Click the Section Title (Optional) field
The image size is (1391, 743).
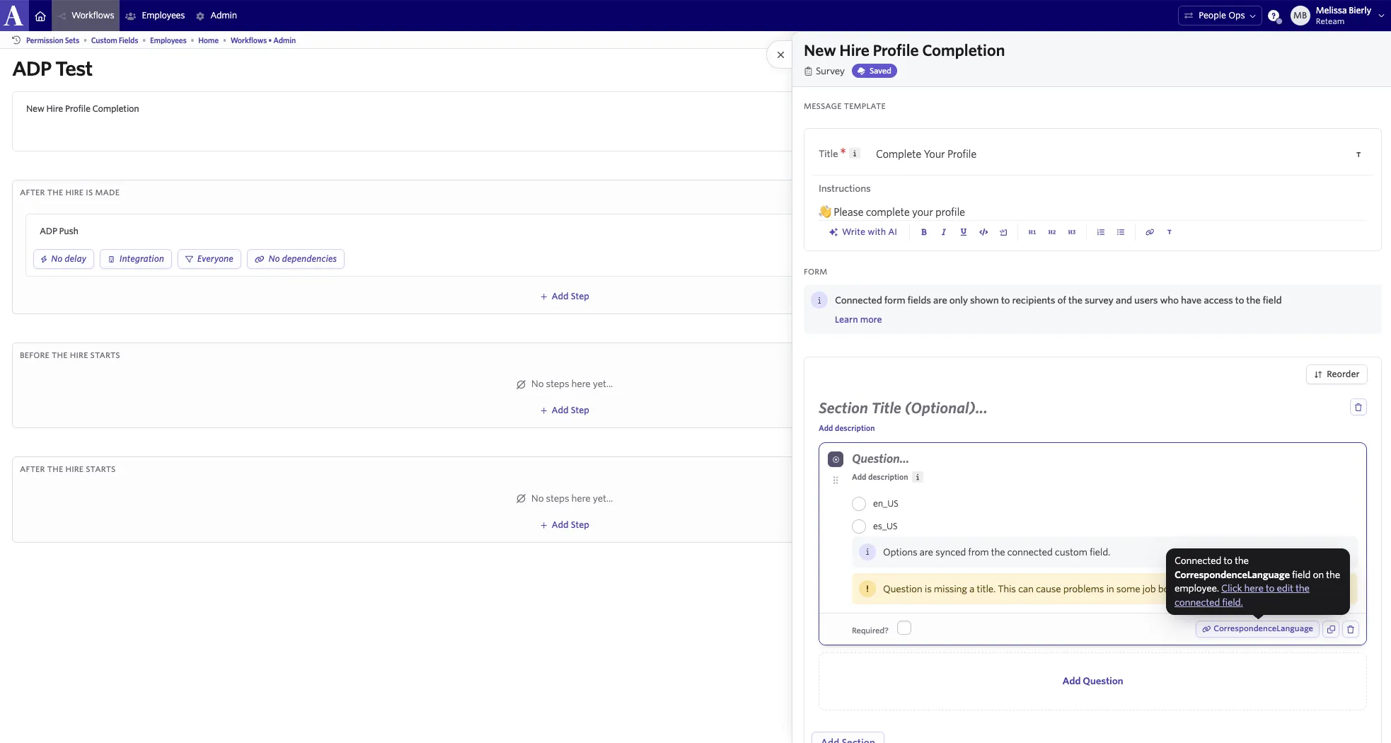[902, 408]
